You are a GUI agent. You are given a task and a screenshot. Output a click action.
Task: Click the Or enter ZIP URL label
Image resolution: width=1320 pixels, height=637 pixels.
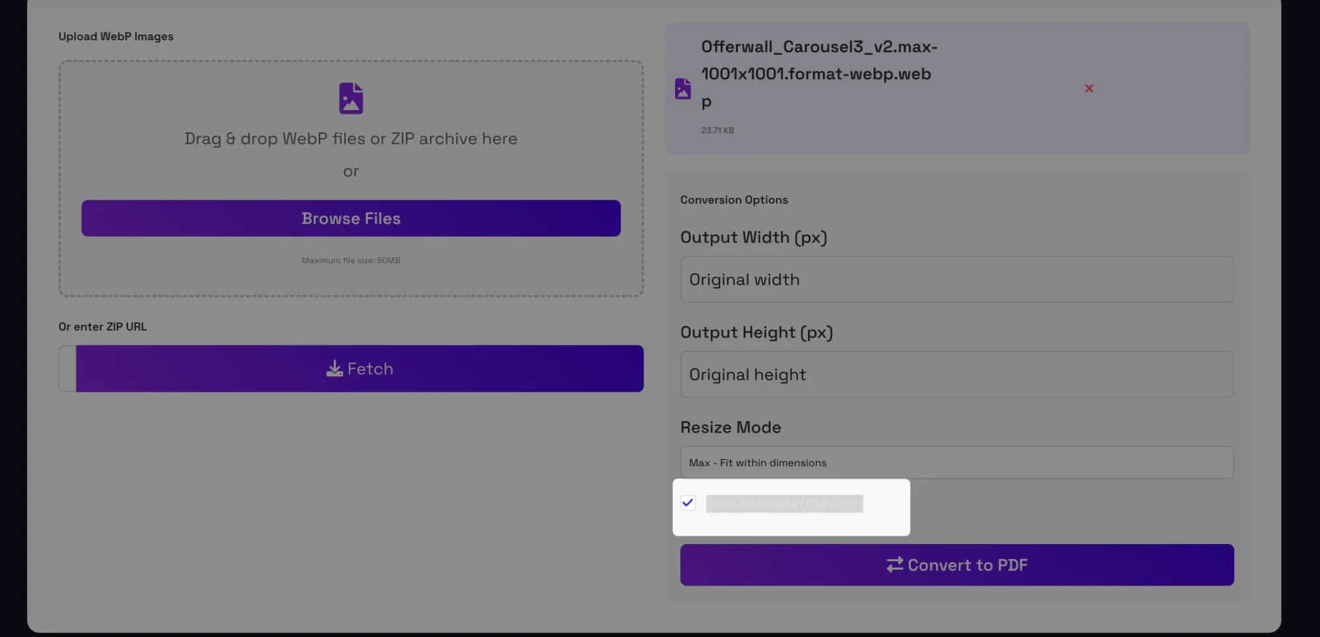click(102, 326)
